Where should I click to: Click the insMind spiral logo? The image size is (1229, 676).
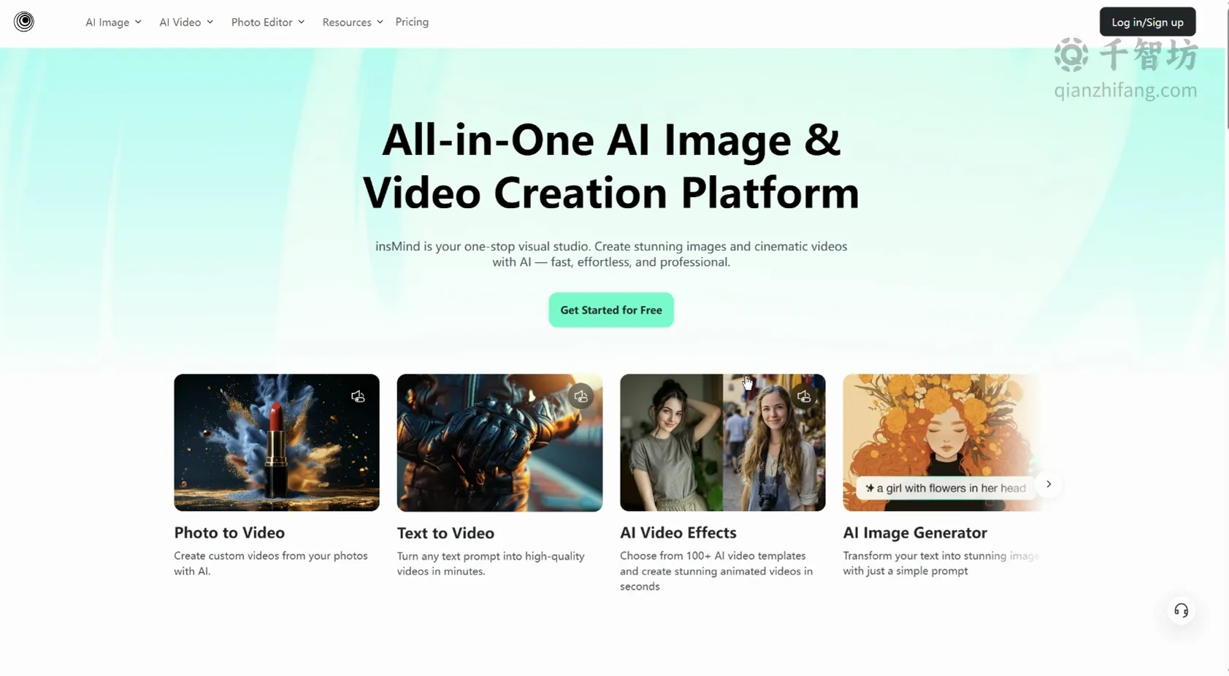(x=24, y=22)
